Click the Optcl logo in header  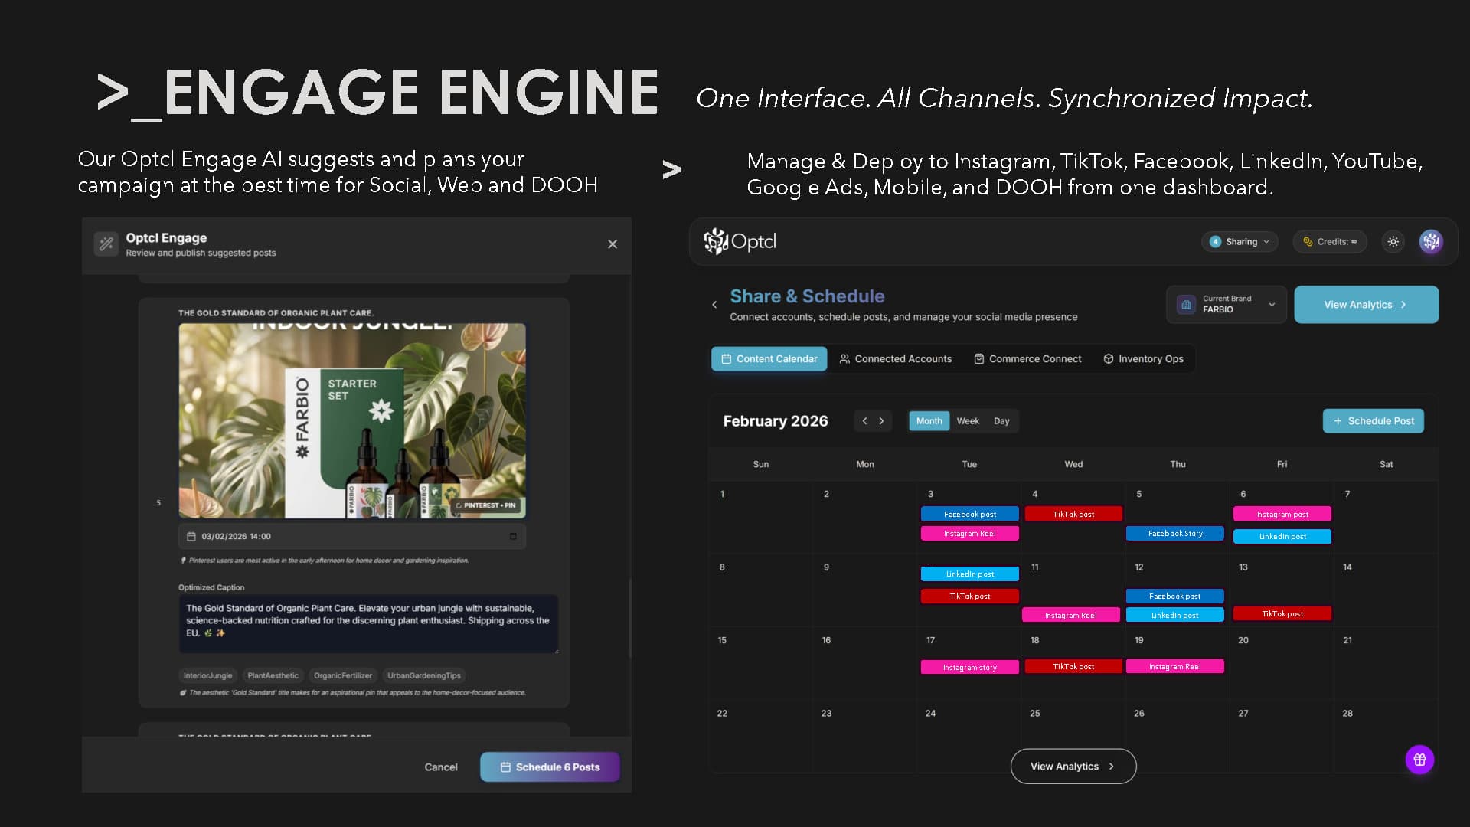point(740,242)
